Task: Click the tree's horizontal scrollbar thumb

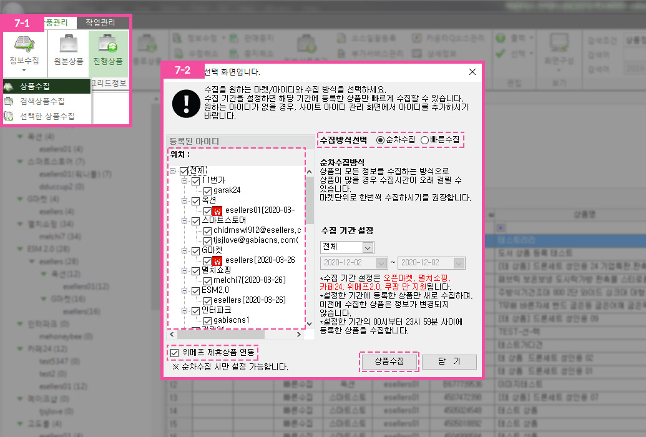Action: point(220,335)
